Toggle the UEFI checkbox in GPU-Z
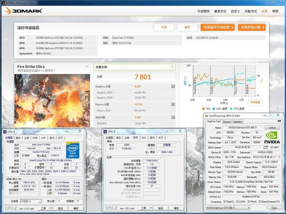The width and height of the screenshot is (286, 214). (x=271, y=147)
